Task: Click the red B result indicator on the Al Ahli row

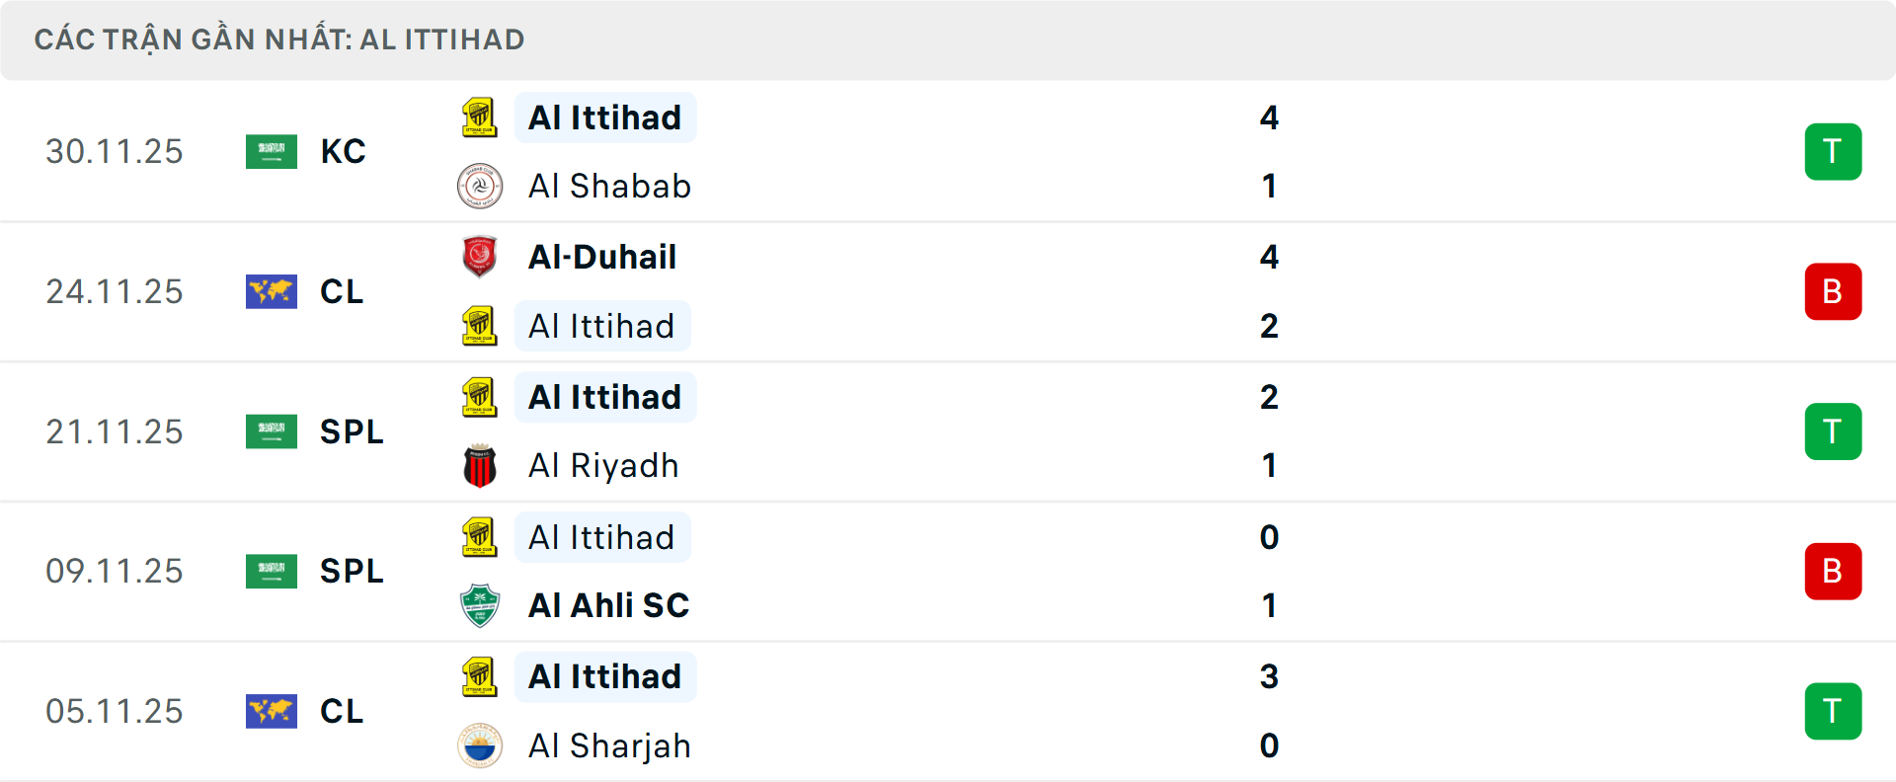Action: 1834,571
